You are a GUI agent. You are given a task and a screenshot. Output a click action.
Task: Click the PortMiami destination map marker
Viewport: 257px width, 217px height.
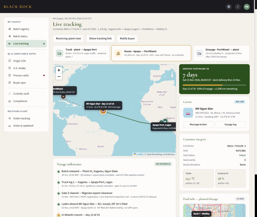pyautogui.click(x=63, y=97)
